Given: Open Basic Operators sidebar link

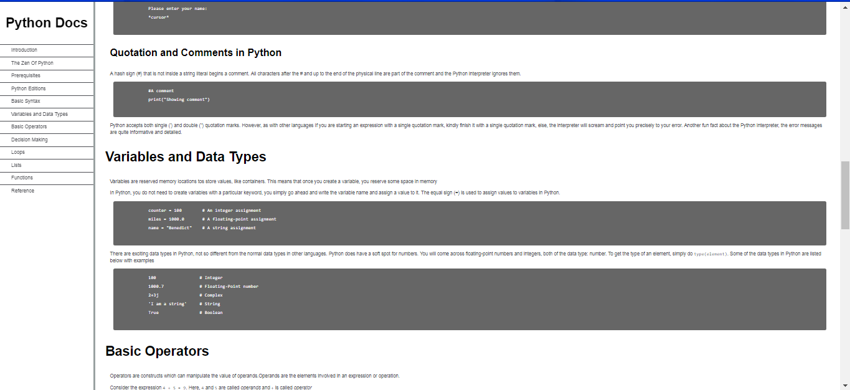Looking at the screenshot, I should [29, 126].
